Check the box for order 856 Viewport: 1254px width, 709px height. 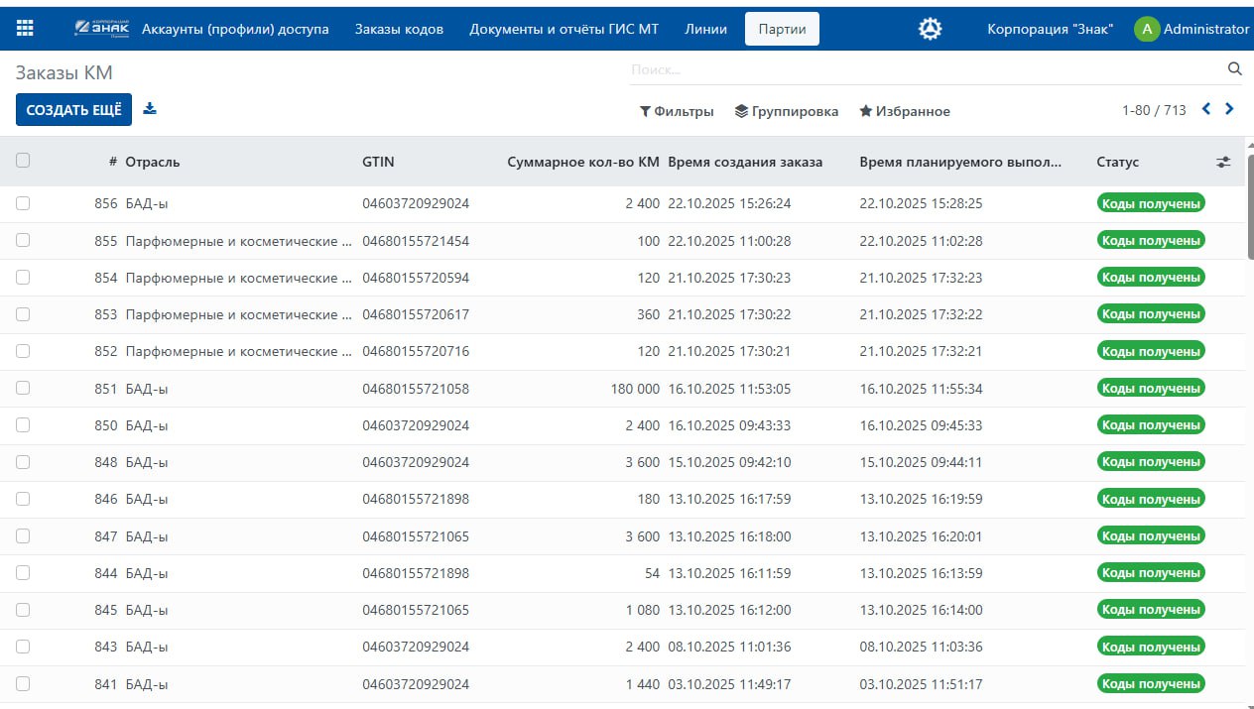click(x=23, y=203)
